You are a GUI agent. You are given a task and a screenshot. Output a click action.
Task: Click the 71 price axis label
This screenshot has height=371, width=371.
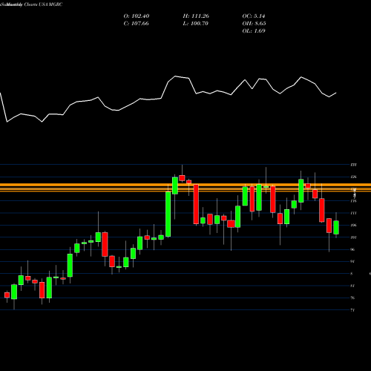click(352, 310)
